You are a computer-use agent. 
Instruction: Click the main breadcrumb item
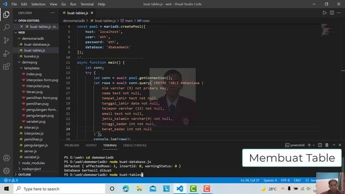point(127,20)
